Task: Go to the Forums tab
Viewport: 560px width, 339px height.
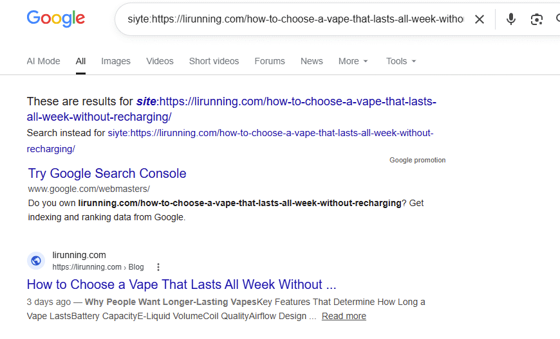Action: [270, 61]
